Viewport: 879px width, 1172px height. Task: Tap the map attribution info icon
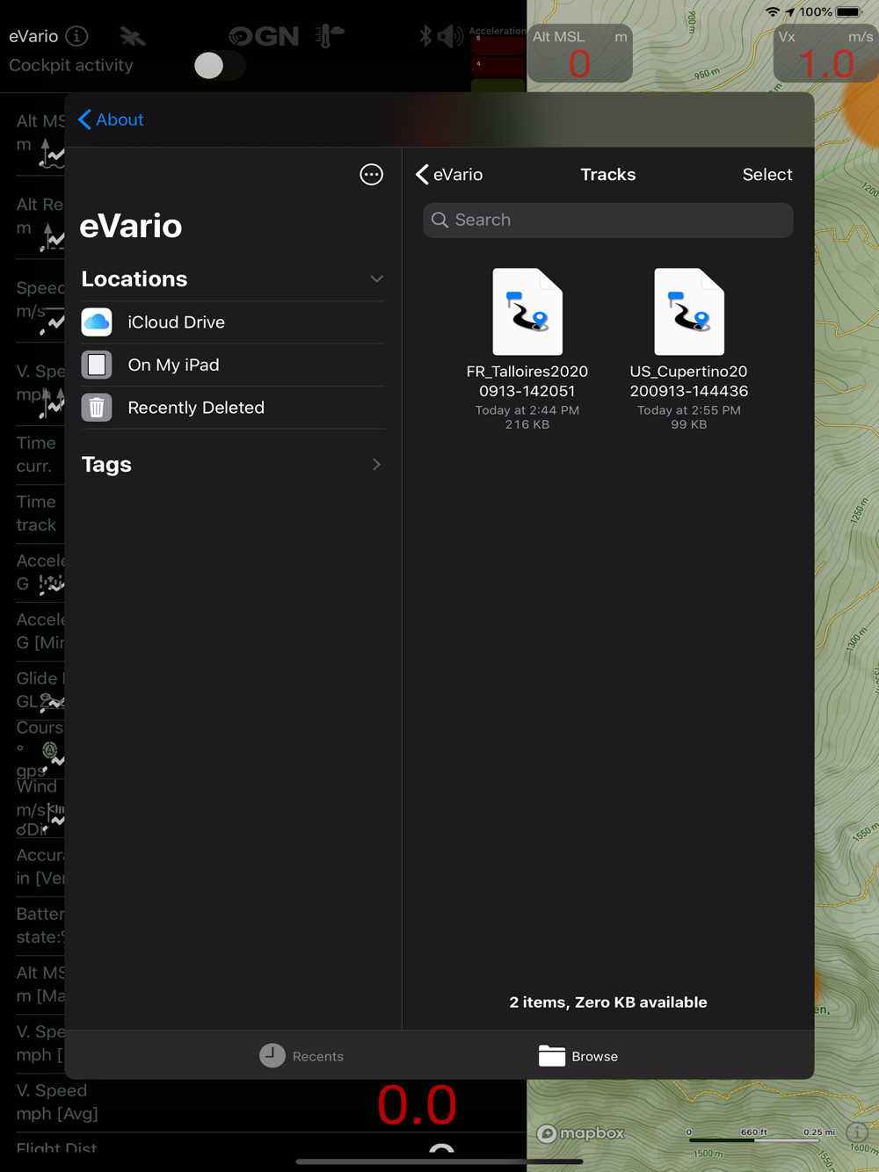[x=857, y=1132]
